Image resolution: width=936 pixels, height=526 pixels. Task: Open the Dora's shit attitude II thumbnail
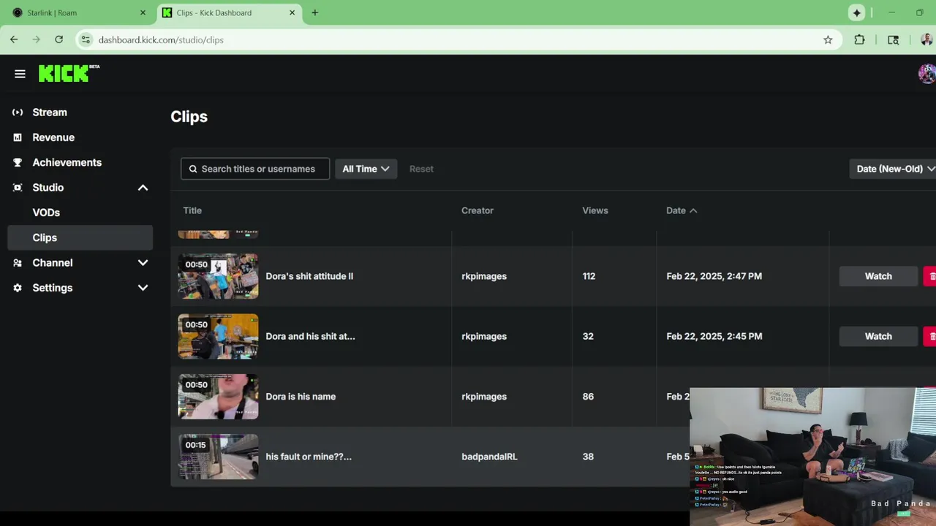pos(218,276)
